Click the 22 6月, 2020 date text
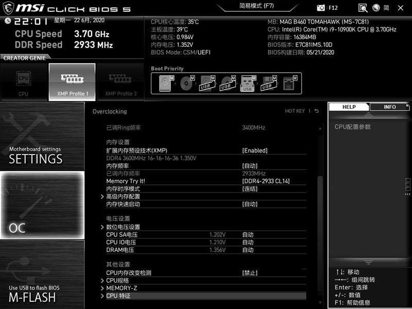 point(89,20)
